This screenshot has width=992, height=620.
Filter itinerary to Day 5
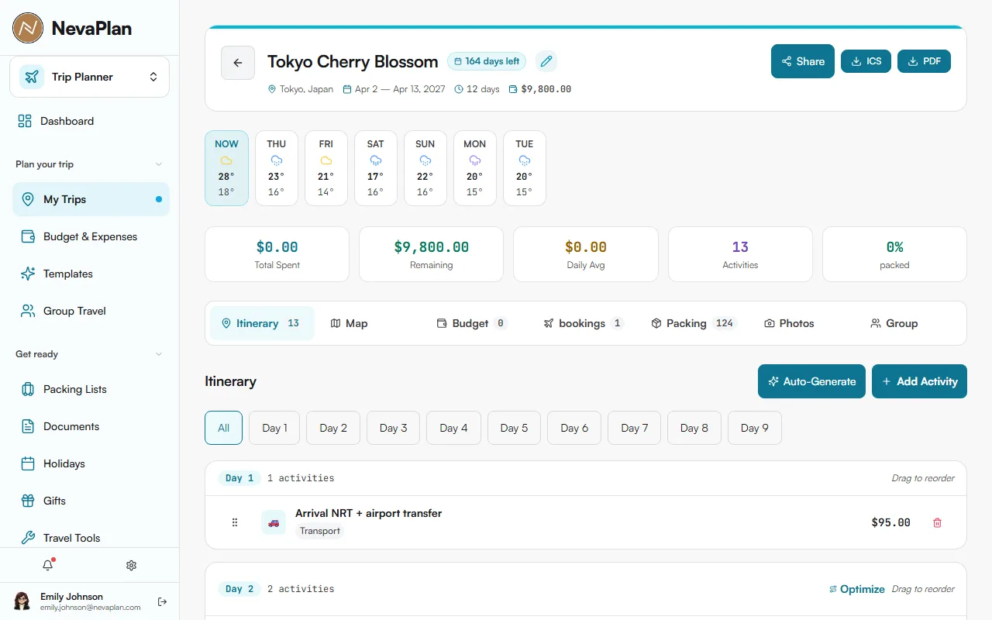click(514, 428)
